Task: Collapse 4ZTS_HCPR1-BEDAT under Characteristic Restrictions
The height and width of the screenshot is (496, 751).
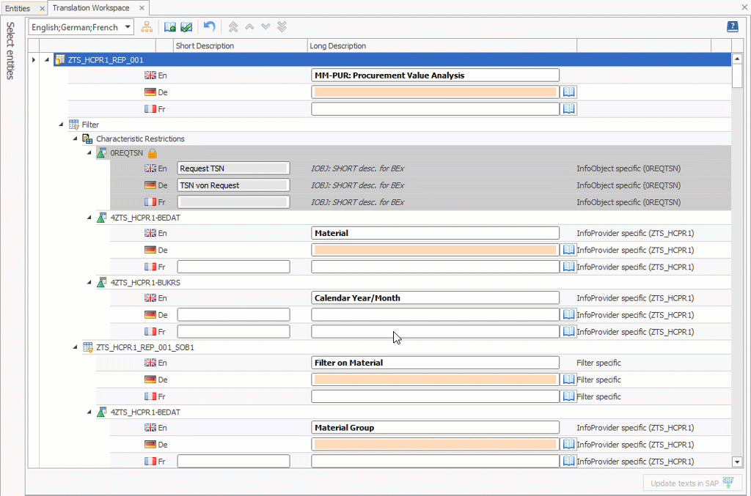Action: point(89,218)
